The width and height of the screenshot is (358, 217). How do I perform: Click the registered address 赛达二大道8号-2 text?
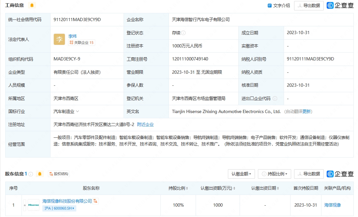click(94, 124)
